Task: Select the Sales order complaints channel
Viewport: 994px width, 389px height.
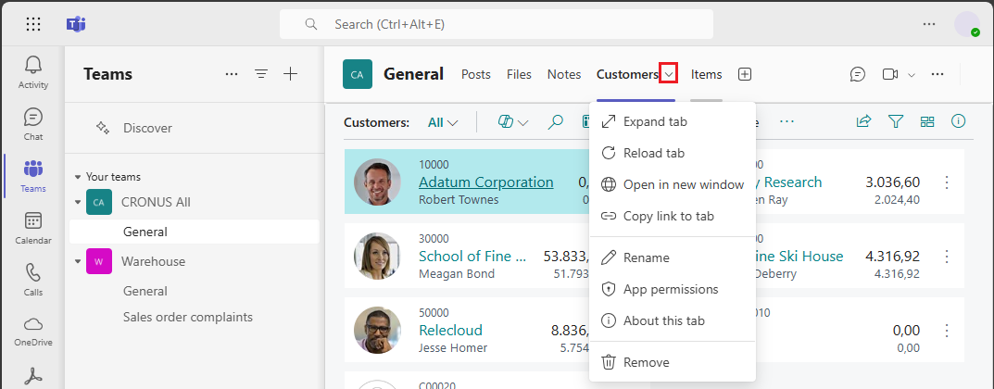Action: coord(188,317)
